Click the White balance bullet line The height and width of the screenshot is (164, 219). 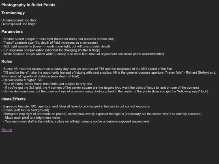tap(83, 54)
